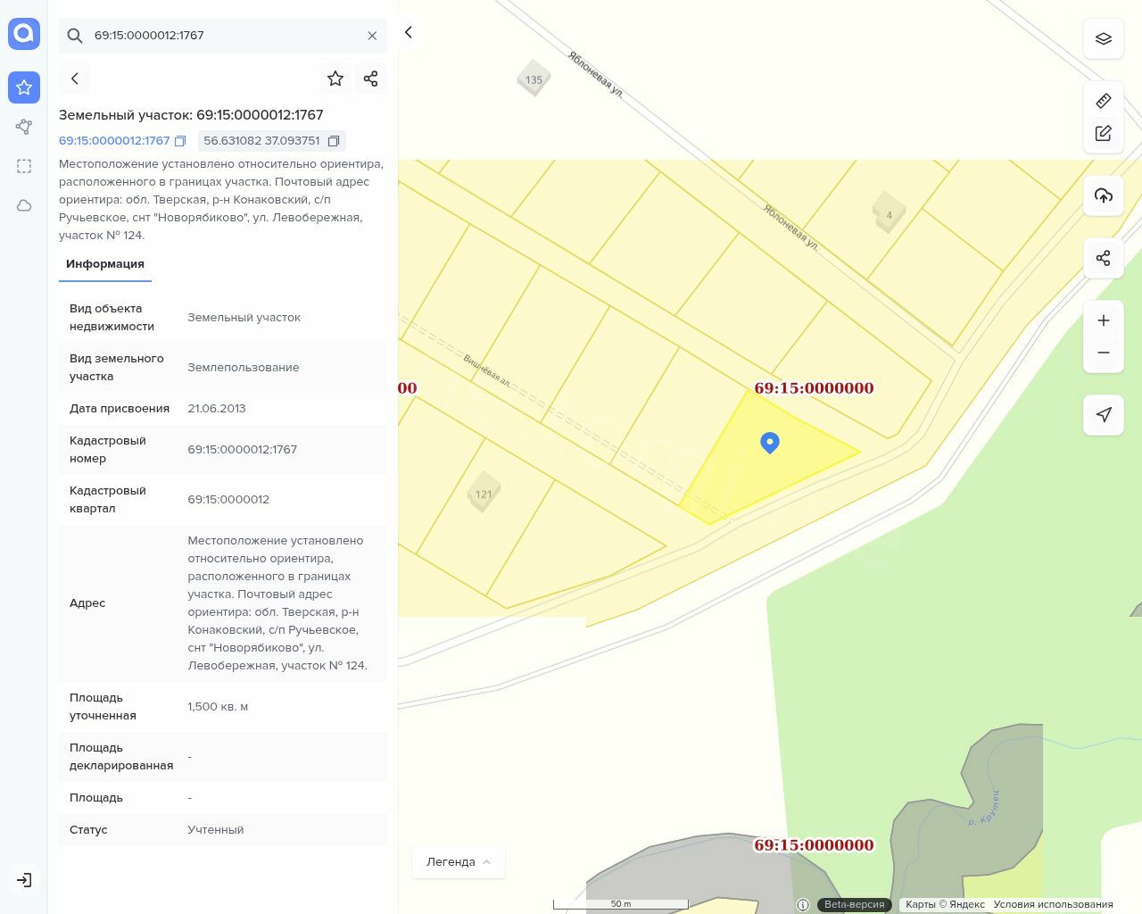Copy coordinates 56.631082 37.093751
This screenshot has height=914, width=1142.
pyautogui.click(x=334, y=141)
